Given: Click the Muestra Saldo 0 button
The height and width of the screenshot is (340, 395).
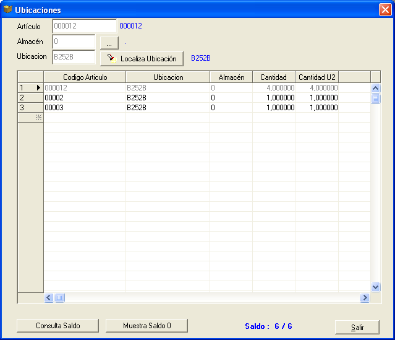Looking at the screenshot, I should tap(147, 325).
